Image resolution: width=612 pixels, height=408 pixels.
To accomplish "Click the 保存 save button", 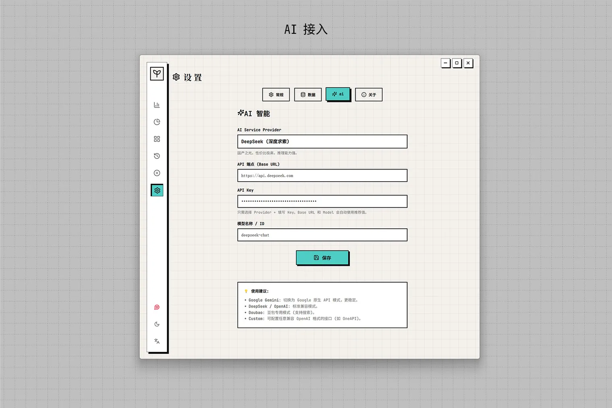I will coord(323,258).
